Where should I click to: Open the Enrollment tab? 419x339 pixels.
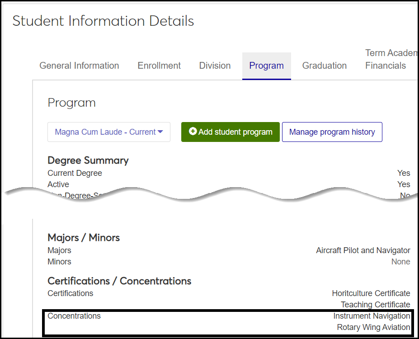[159, 66]
